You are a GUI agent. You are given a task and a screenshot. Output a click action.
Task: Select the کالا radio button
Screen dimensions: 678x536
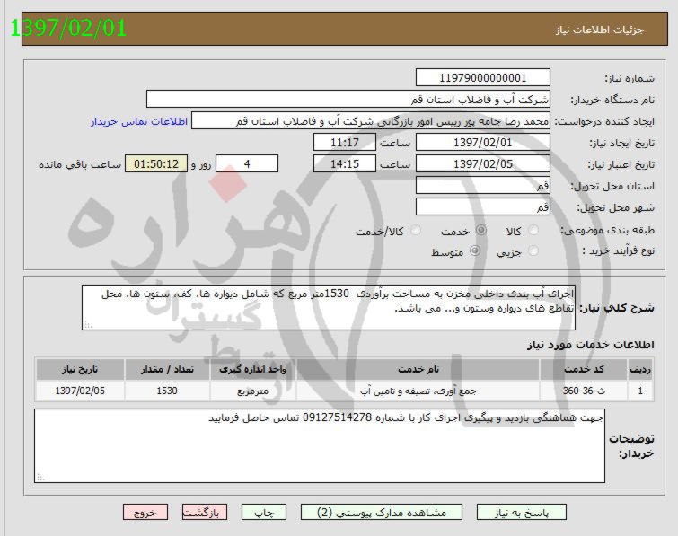(533, 230)
